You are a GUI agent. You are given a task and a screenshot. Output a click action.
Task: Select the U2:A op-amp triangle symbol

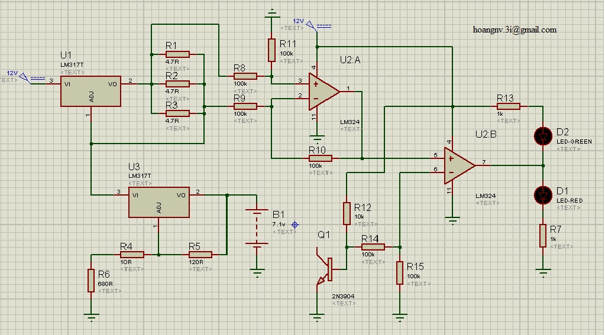[x=324, y=92]
